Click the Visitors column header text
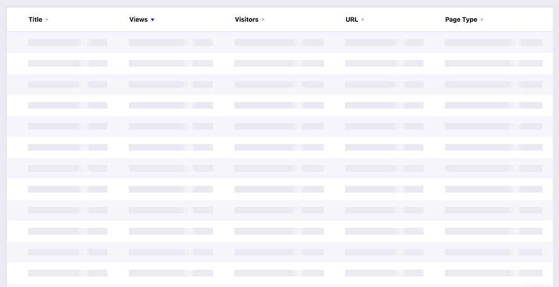The height and width of the screenshot is (287, 559). coord(246,20)
